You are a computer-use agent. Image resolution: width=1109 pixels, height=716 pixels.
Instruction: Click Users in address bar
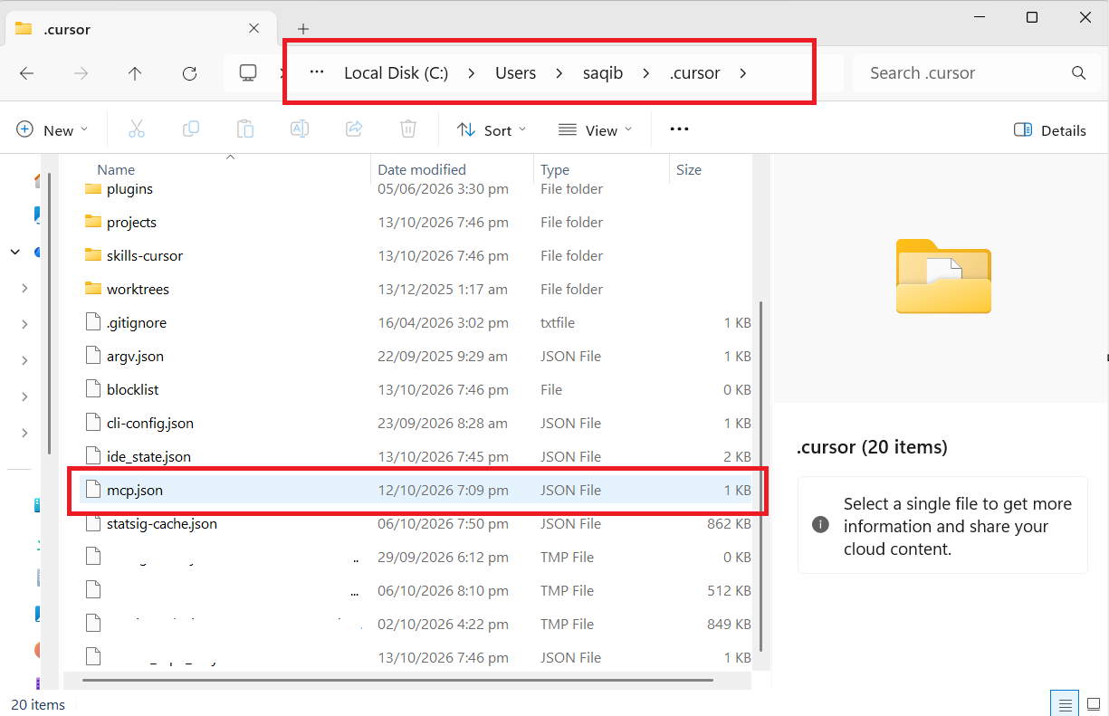(x=515, y=73)
